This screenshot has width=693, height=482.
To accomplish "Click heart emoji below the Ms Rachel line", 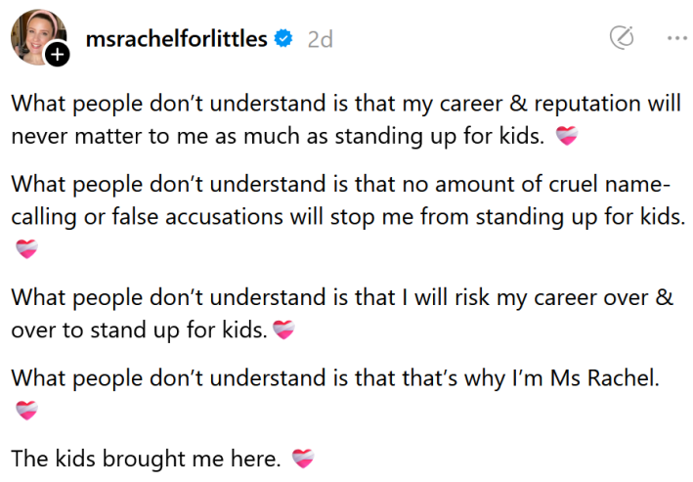I will pos(26,411).
